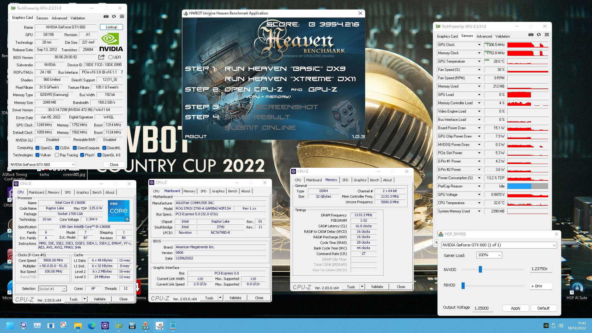The height and width of the screenshot is (333, 592).
Task: Click refresh icon in GPU-Z Sensors window
Action: [539, 35]
